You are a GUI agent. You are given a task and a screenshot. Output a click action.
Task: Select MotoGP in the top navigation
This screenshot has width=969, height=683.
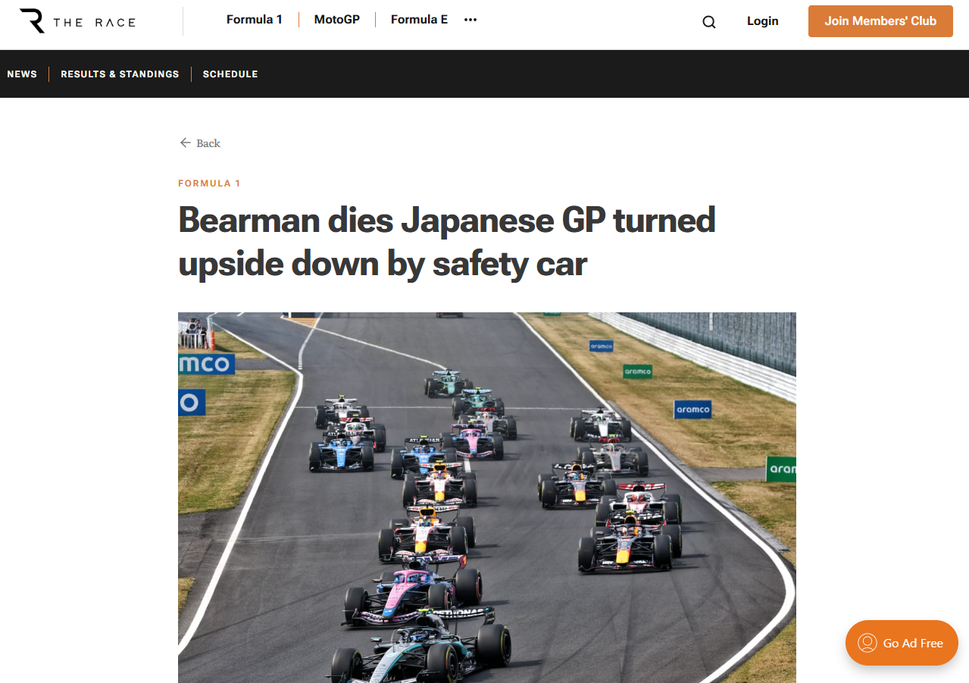[337, 20]
